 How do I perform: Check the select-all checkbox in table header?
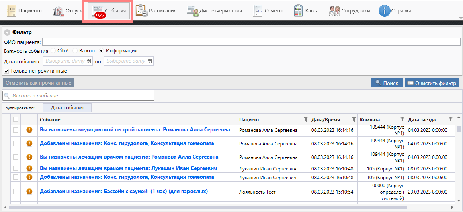coord(16,119)
